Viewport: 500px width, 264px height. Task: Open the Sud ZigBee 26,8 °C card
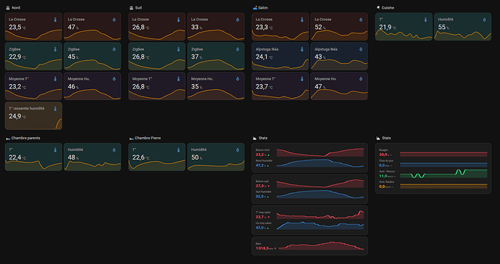click(157, 57)
